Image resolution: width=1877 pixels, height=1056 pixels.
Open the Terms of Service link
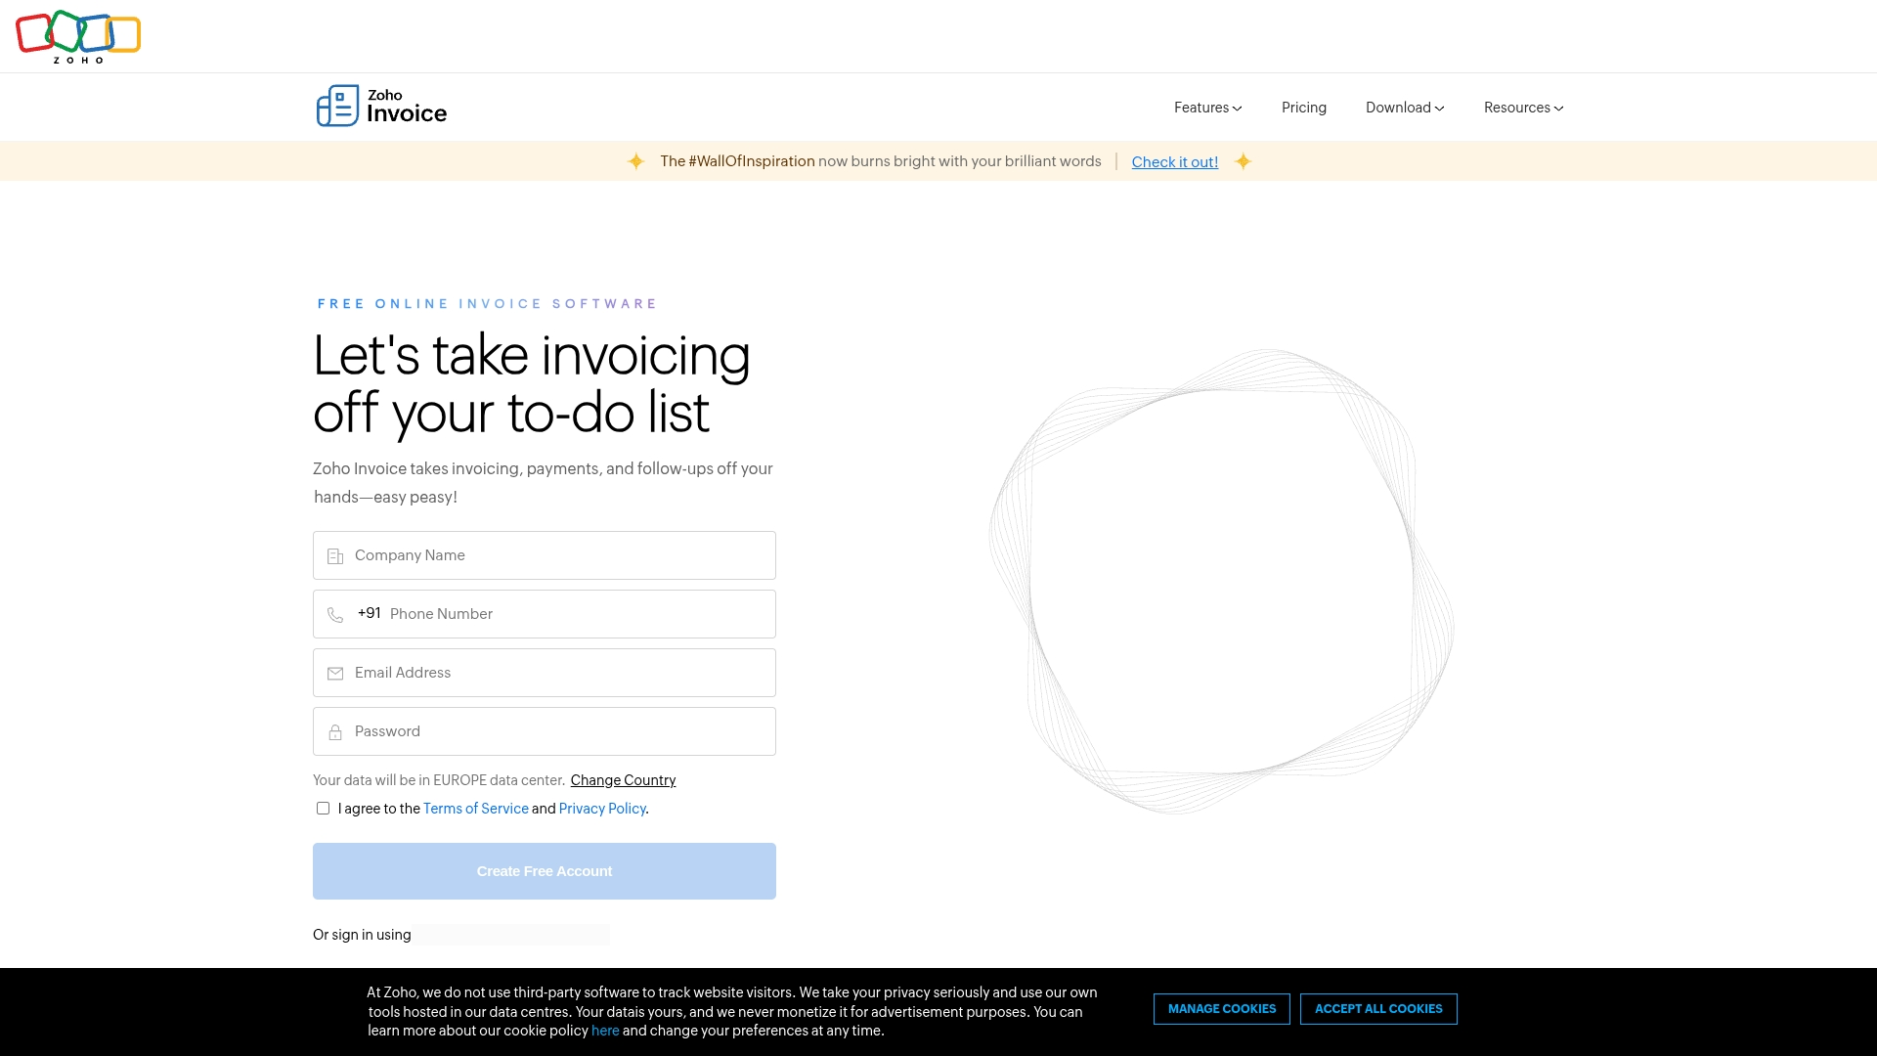pos(476,809)
